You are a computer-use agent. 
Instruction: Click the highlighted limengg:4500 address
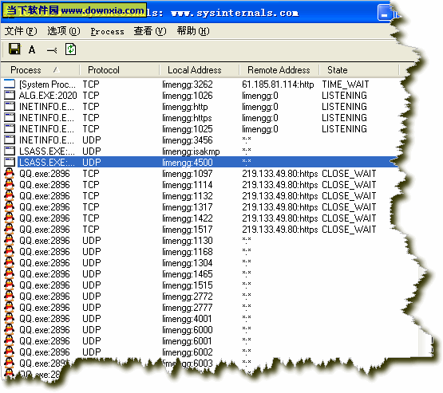188,163
